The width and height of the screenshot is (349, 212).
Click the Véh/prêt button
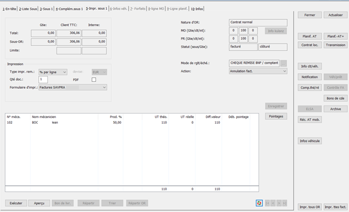click(x=335, y=77)
